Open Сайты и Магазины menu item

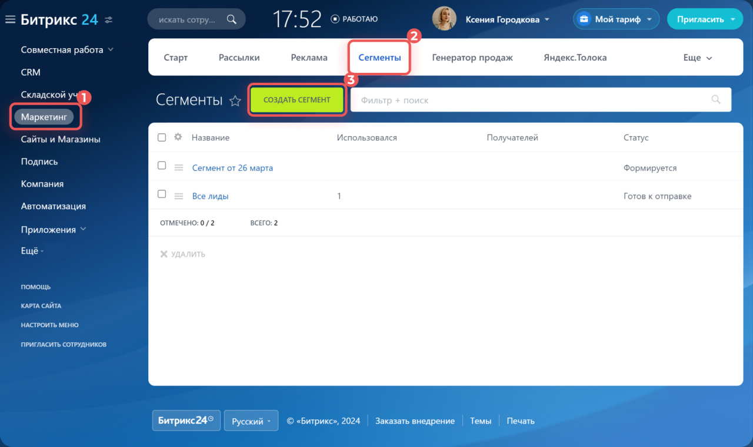61,139
